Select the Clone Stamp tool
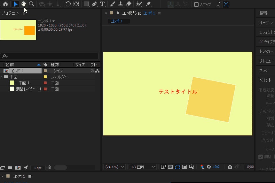Viewport: 275px width, 183px height. point(121,4)
